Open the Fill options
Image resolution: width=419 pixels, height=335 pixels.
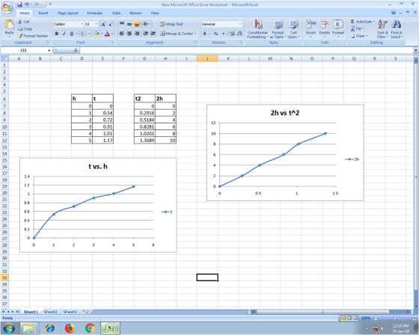358,28
